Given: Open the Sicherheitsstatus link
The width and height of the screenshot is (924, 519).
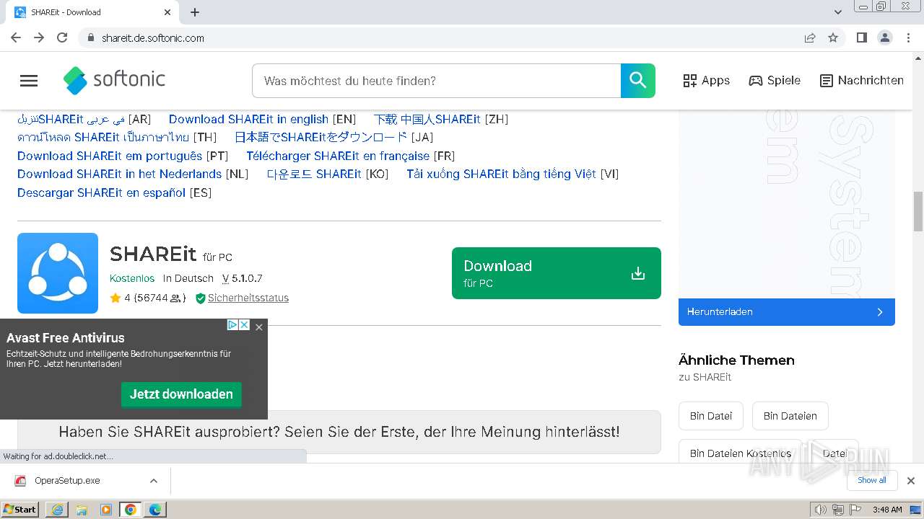Looking at the screenshot, I should pos(248,298).
